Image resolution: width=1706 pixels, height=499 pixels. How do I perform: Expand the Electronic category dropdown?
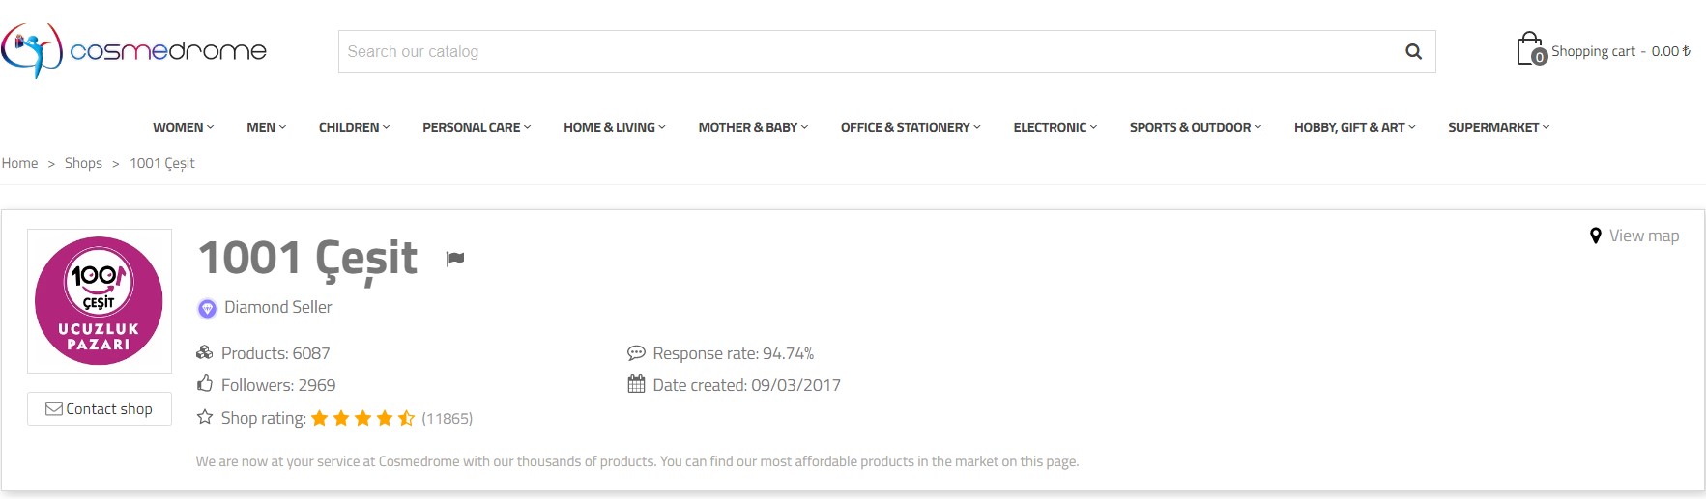tap(1055, 127)
